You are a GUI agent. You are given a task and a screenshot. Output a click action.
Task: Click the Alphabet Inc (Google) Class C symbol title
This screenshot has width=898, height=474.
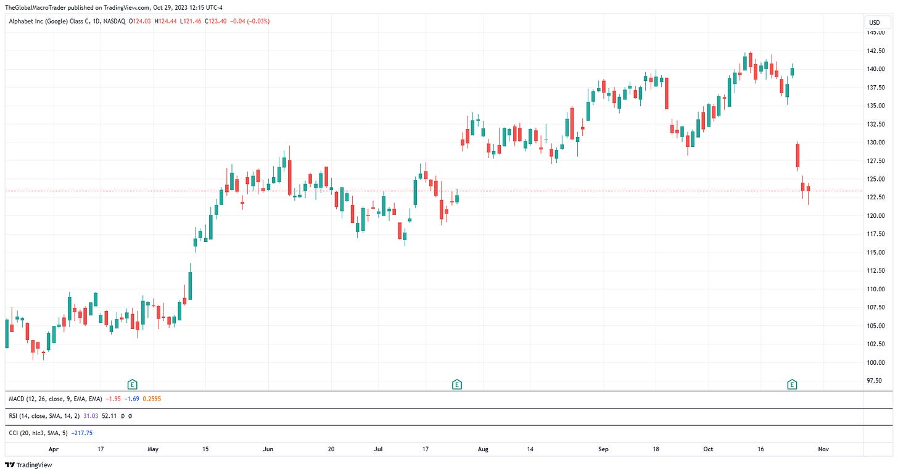[x=49, y=21]
